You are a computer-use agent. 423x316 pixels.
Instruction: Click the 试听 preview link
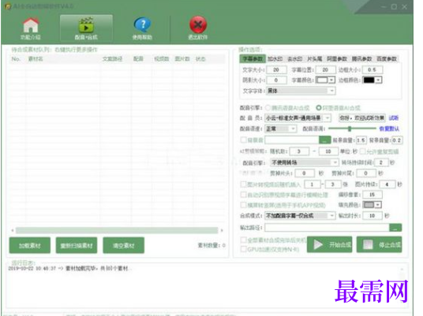tap(394, 118)
